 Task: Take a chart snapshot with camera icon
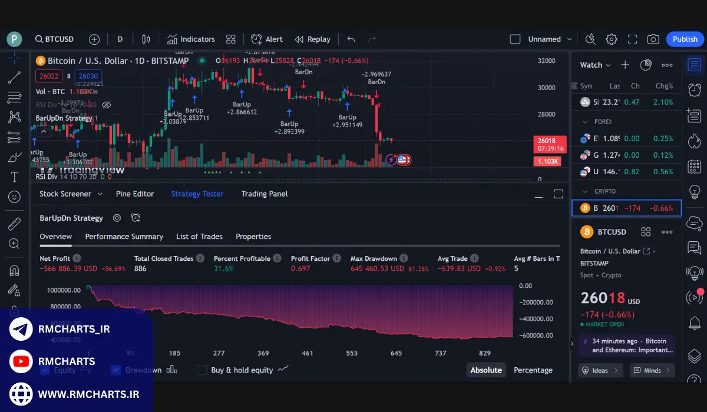653,39
